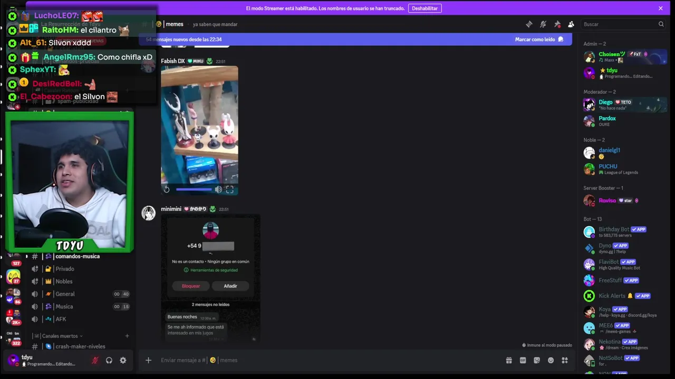Open the Threads icon in channel header
675x379 pixels.
click(x=529, y=24)
